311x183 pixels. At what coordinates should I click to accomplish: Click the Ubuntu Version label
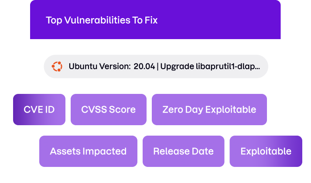tap(99, 67)
